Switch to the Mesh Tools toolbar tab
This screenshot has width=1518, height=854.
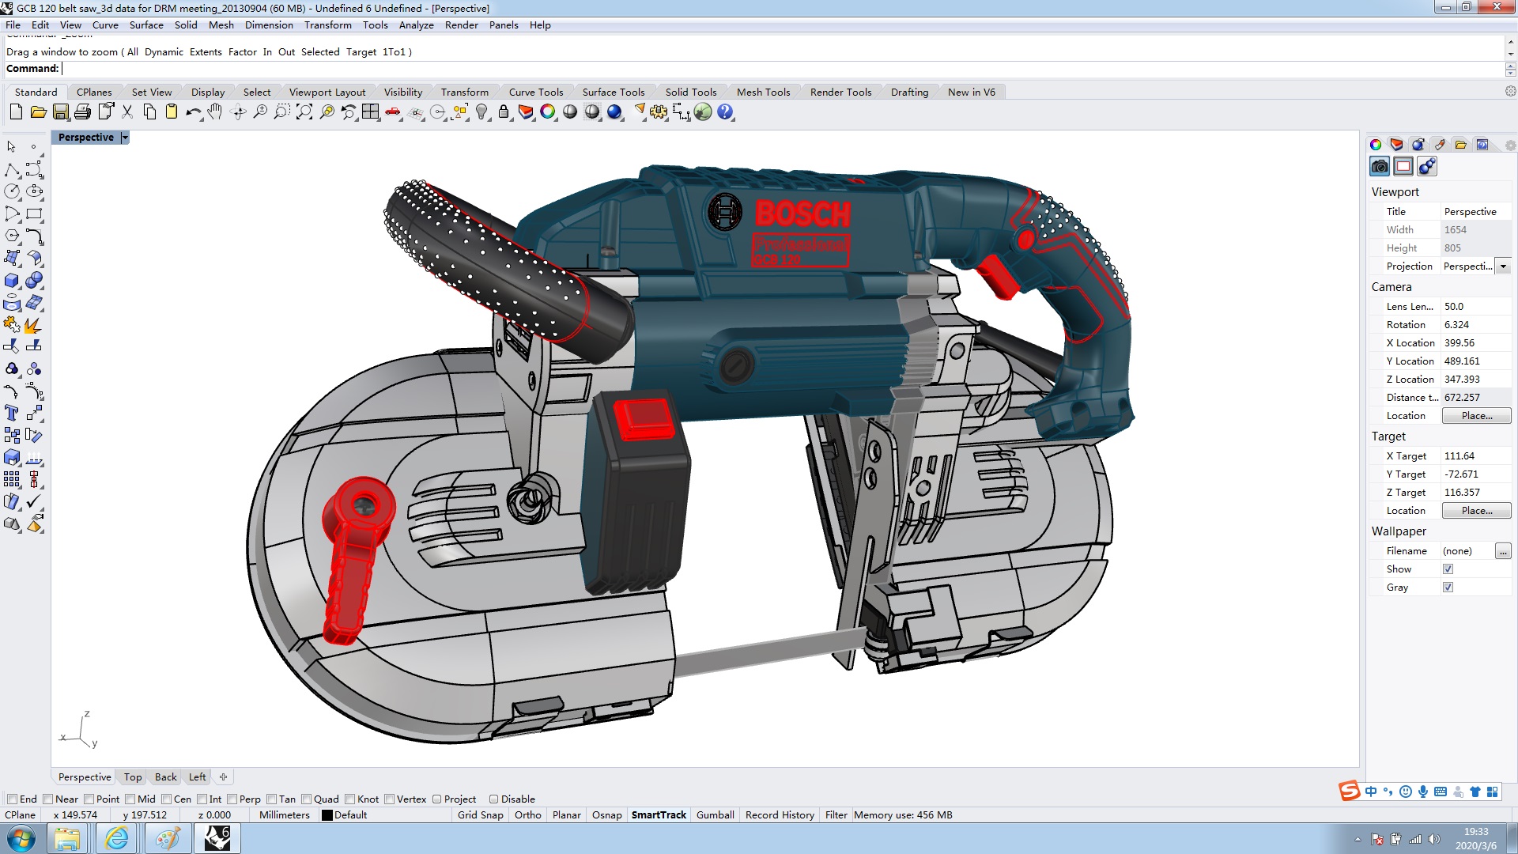click(763, 93)
